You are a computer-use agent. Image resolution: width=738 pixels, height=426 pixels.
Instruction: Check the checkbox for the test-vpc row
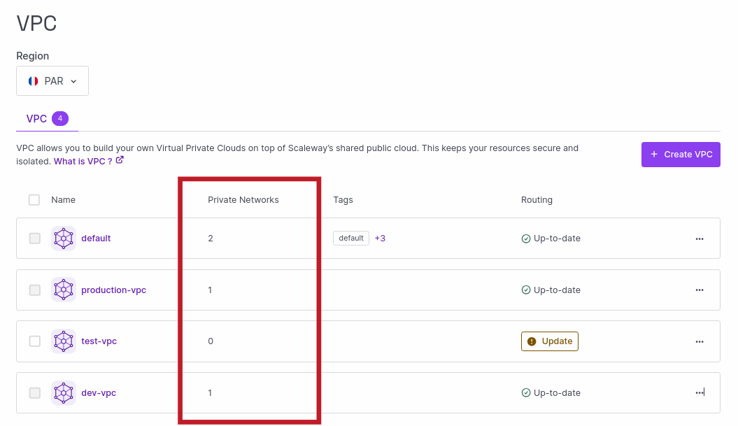pyautogui.click(x=34, y=341)
